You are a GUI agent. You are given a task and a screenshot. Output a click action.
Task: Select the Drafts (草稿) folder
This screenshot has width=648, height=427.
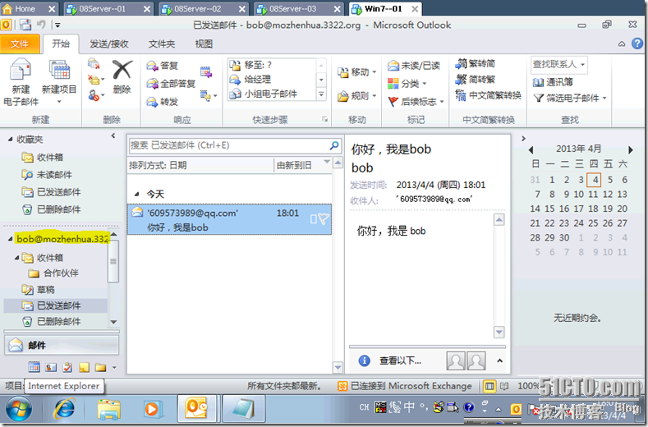coord(38,289)
